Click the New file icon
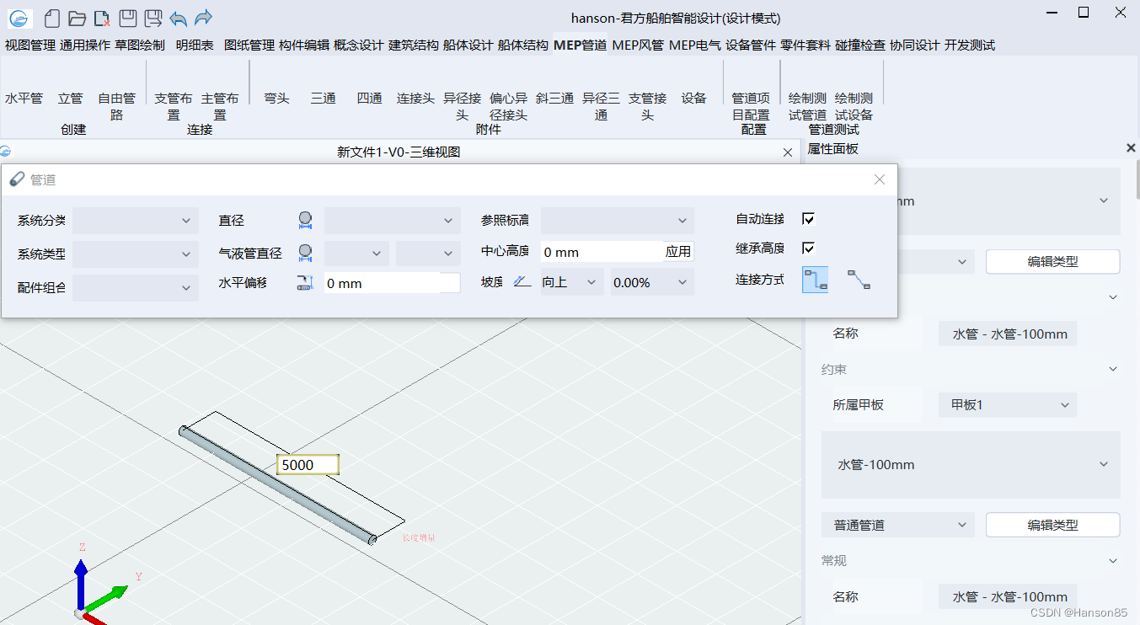Image resolution: width=1140 pixels, height=625 pixels. (52, 18)
